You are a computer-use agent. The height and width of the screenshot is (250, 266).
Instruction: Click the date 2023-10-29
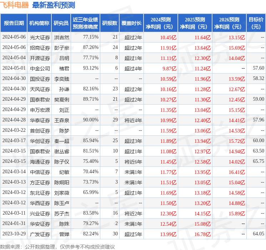click(x=14, y=234)
